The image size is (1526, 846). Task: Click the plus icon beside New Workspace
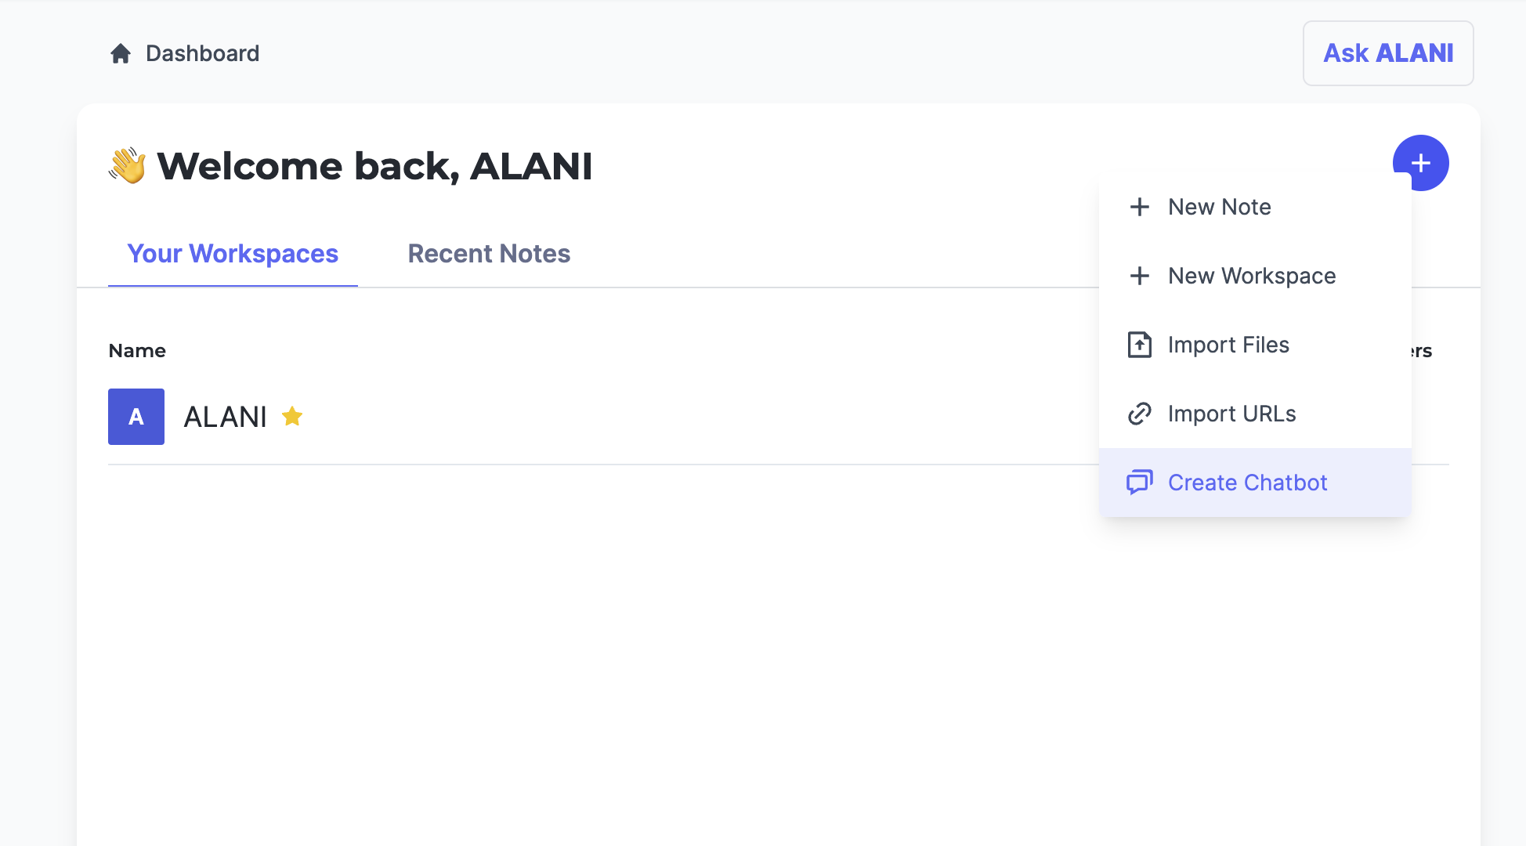click(1140, 276)
